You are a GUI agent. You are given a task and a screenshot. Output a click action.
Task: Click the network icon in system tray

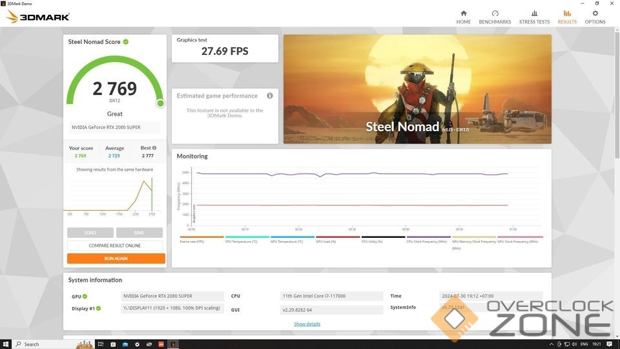(566, 344)
